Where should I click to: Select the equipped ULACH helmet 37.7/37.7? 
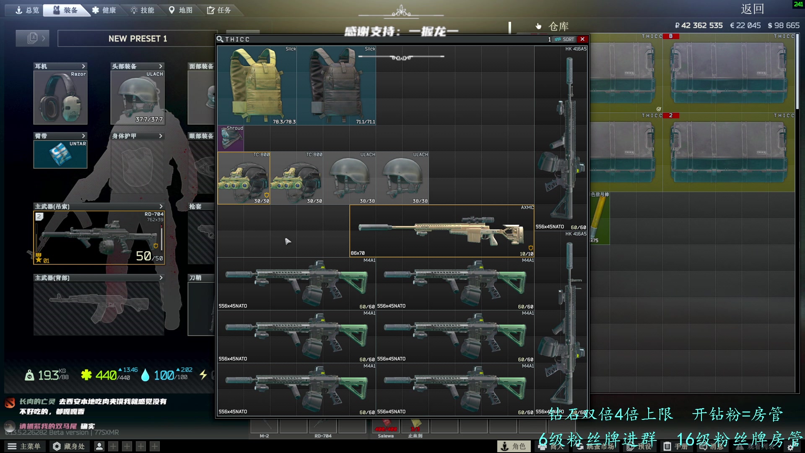pos(138,97)
